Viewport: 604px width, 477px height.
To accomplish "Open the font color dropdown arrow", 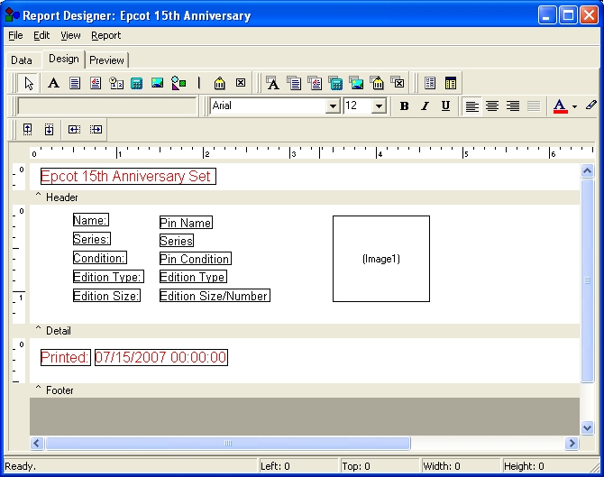I will click(575, 106).
